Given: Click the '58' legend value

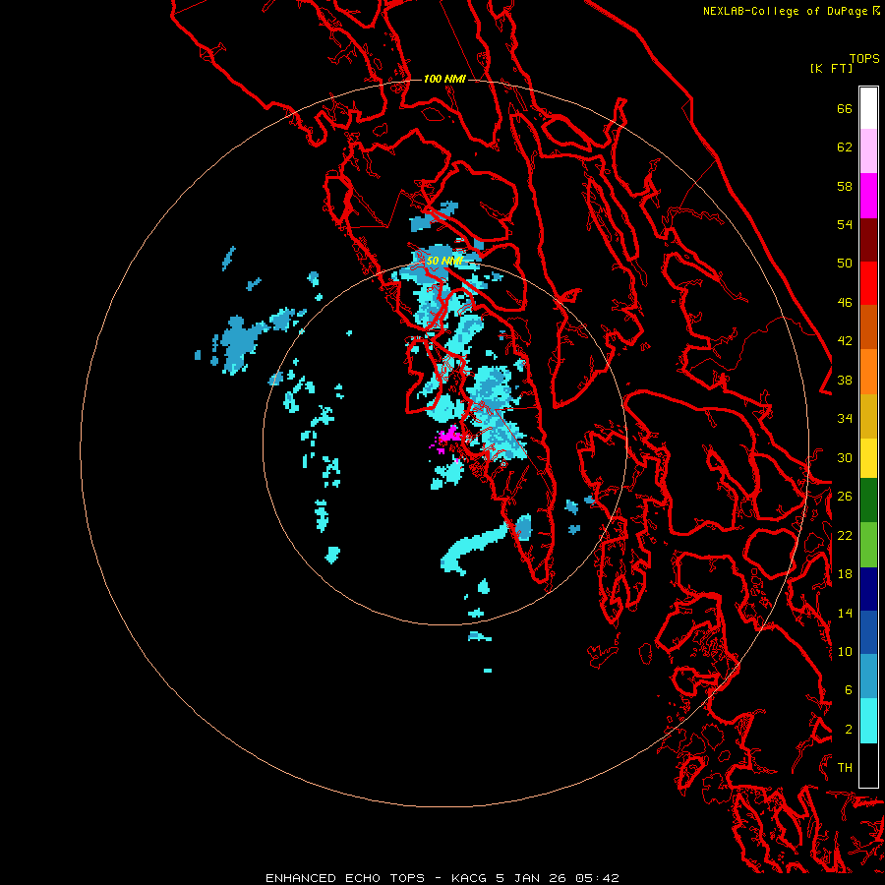Looking at the screenshot, I should tap(845, 186).
